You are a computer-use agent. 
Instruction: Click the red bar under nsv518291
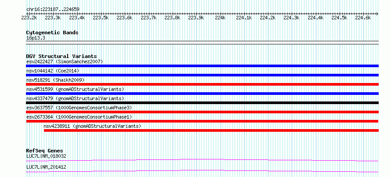pyautogui.click(x=202, y=84)
